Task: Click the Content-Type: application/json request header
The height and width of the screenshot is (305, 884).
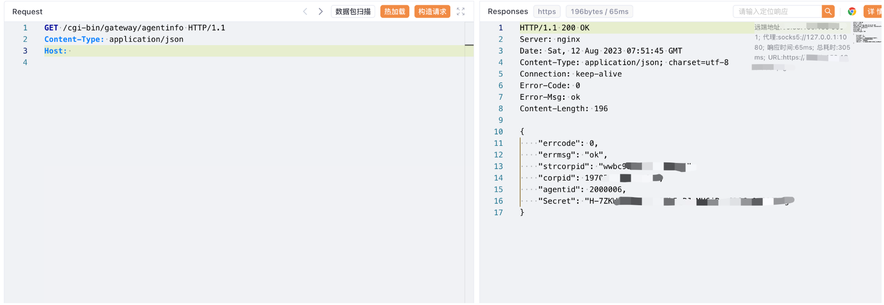Action: [x=114, y=39]
